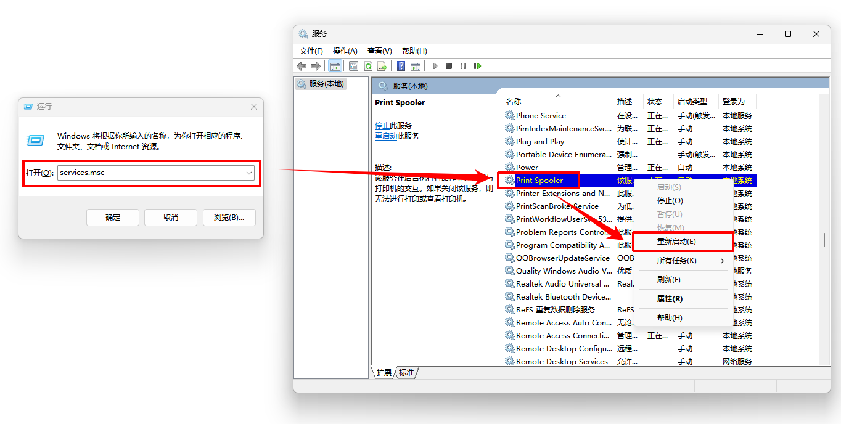The width and height of the screenshot is (841, 424).
Task: Switch to the 标准 tab
Action: coord(406,373)
